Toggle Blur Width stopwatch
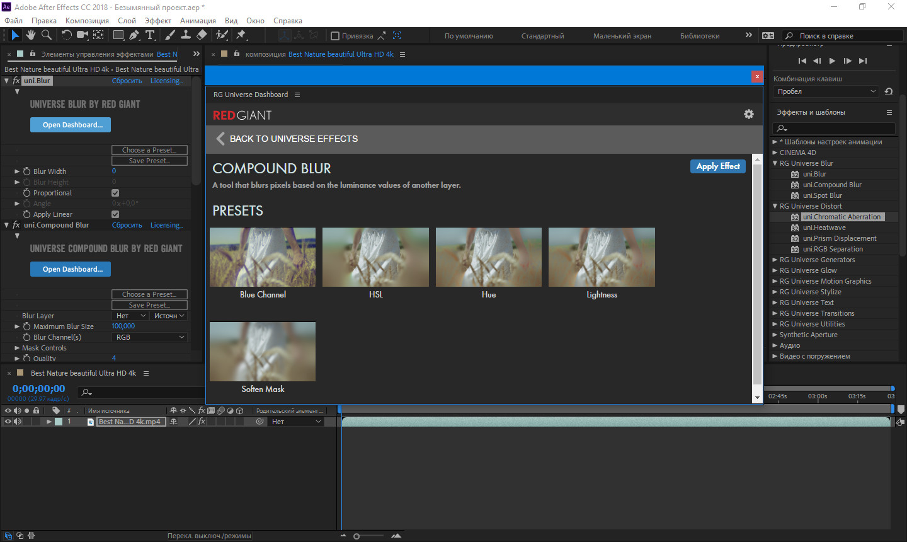 pos(27,171)
